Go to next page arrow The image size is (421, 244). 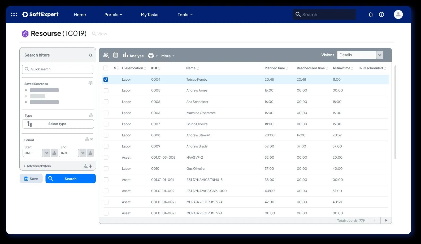click(386, 220)
